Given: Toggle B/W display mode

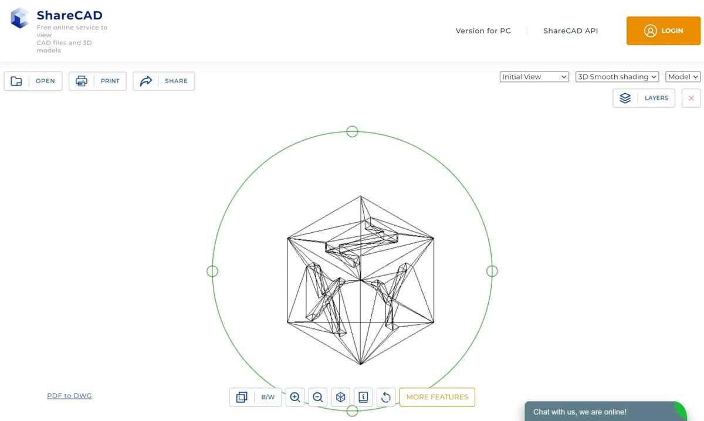Looking at the screenshot, I should click(268, 397).
